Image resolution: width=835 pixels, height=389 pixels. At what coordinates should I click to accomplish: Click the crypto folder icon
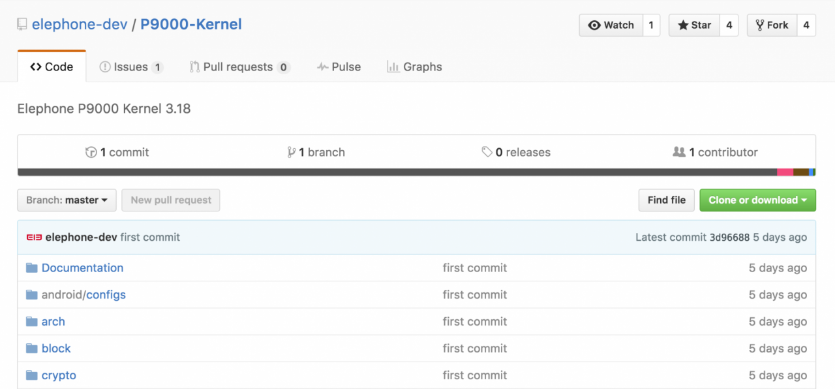pos(32,375)
